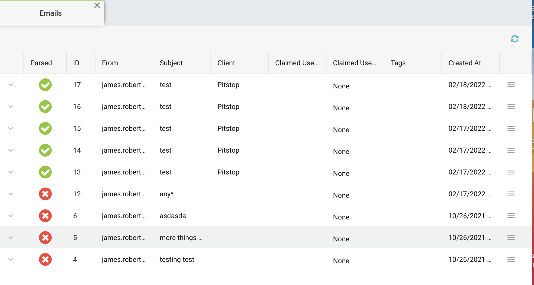
Task: Click the Tags column header
Action: [x=398, y=63]
